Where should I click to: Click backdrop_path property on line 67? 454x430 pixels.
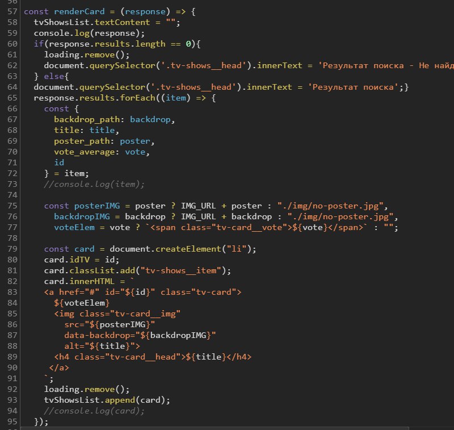(87, 119)
